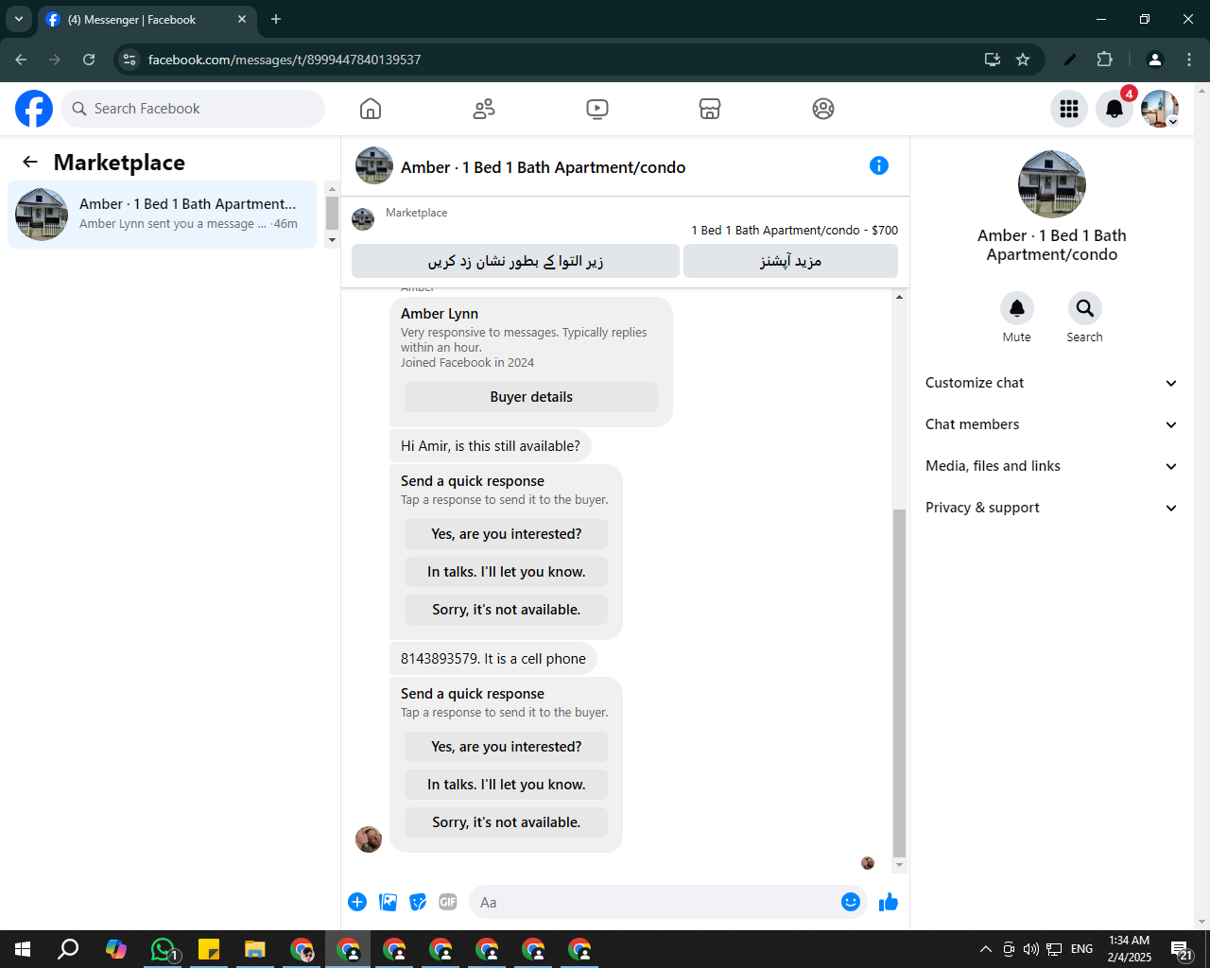
Task: Click the Amber Lynn buyer name
Action: [440, 314]
